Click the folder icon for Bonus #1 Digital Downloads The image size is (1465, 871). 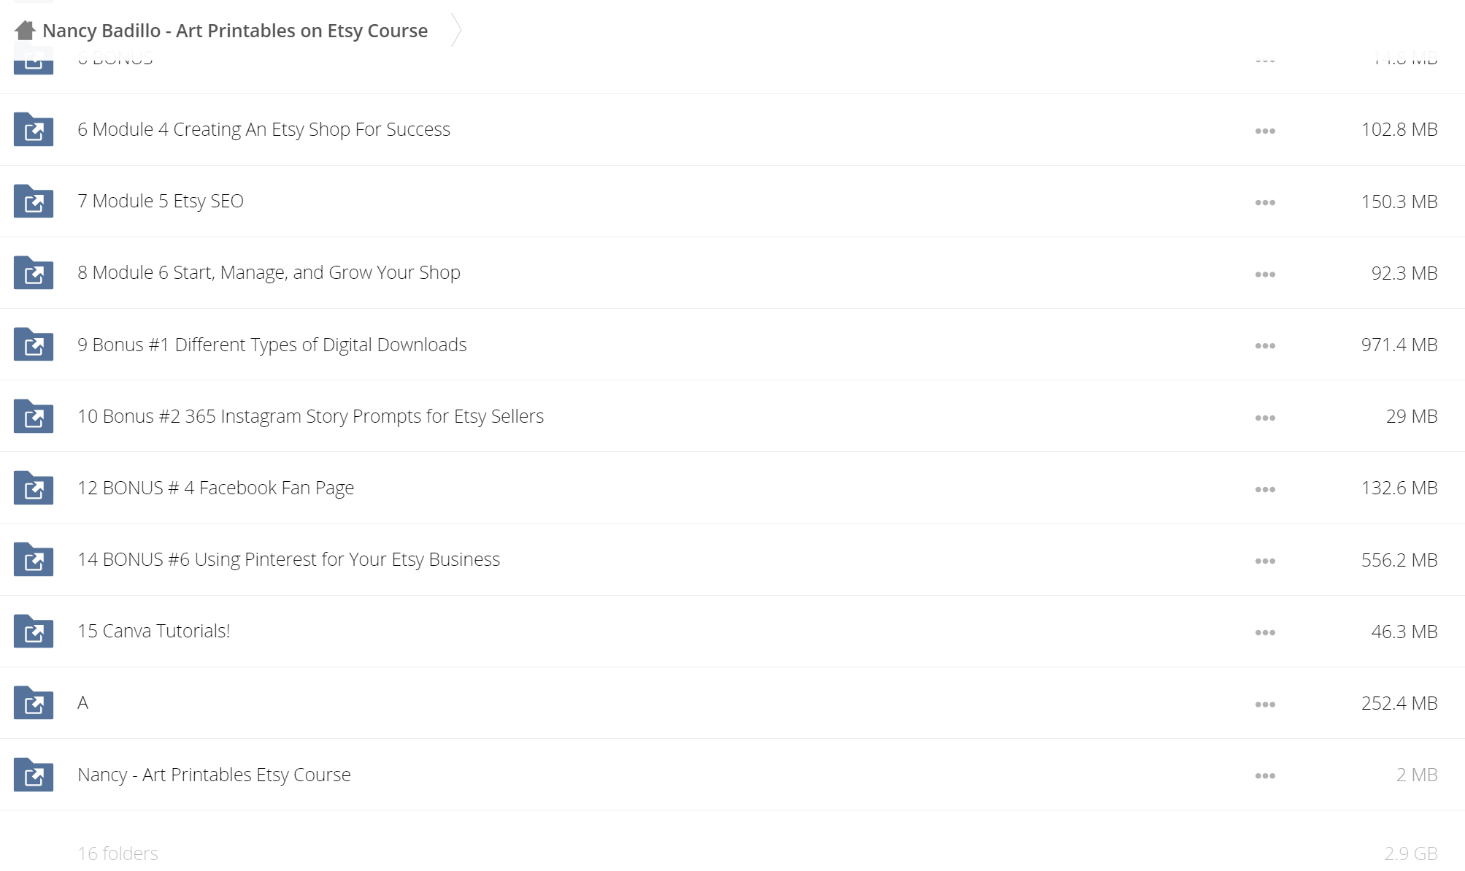point(34,344)
